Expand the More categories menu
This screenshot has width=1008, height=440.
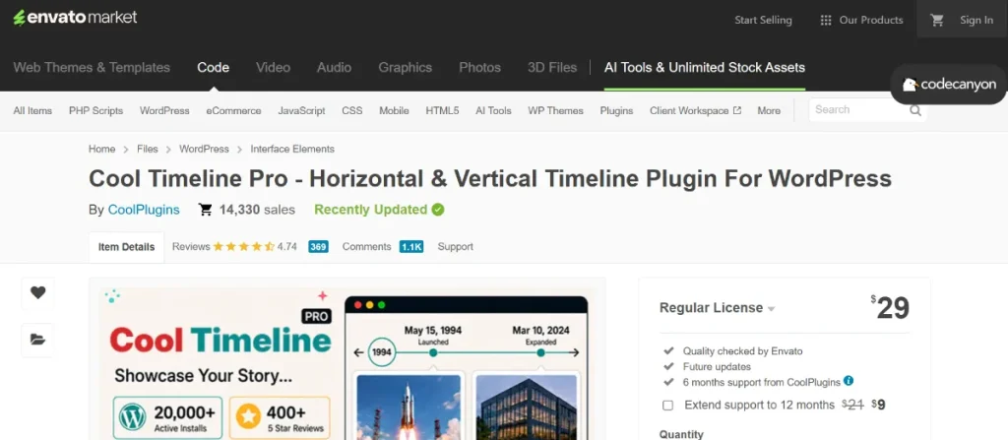coord(769,110)
